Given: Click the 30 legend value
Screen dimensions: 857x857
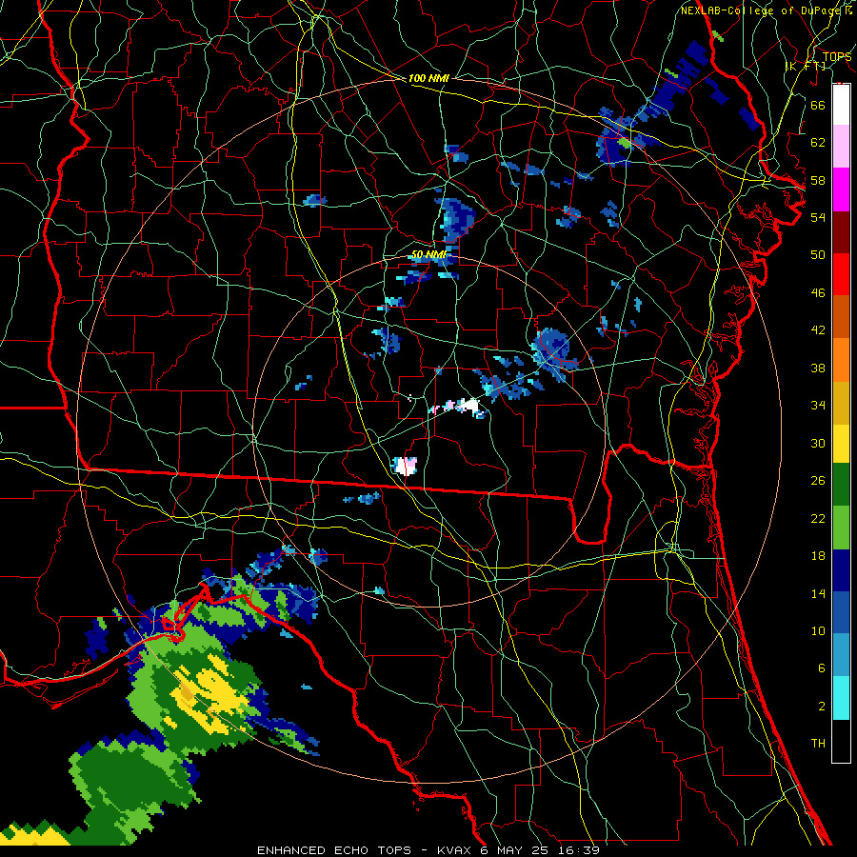Looking at the screenshot, I should coord(818,443).
